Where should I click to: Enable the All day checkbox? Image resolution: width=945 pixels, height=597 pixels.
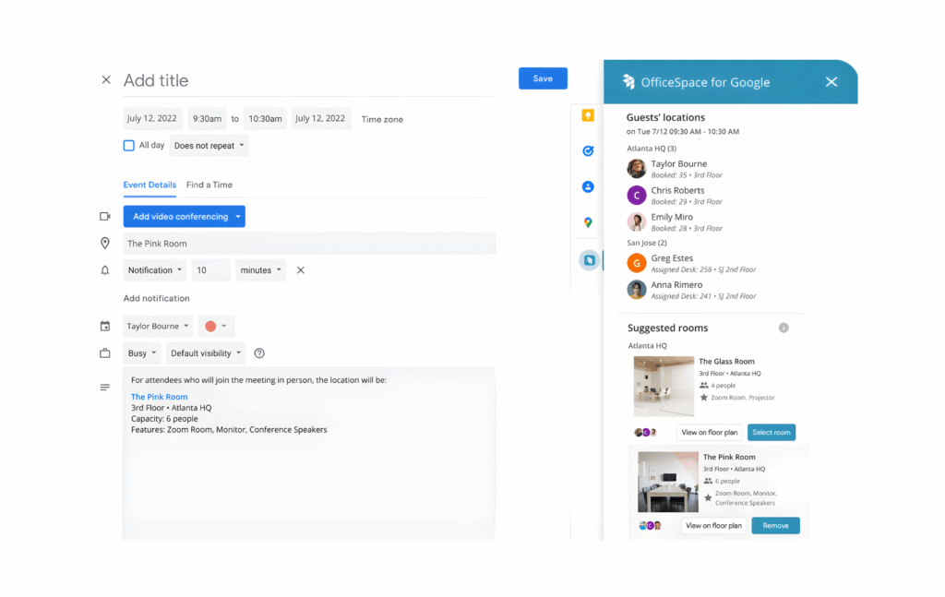[128, 145]
